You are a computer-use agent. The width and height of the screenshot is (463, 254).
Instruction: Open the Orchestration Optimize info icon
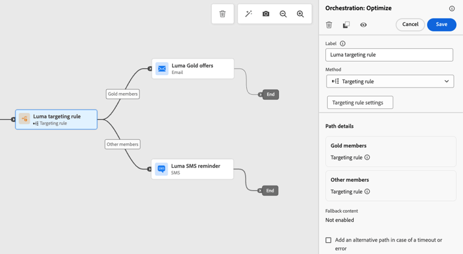(452, 9)
